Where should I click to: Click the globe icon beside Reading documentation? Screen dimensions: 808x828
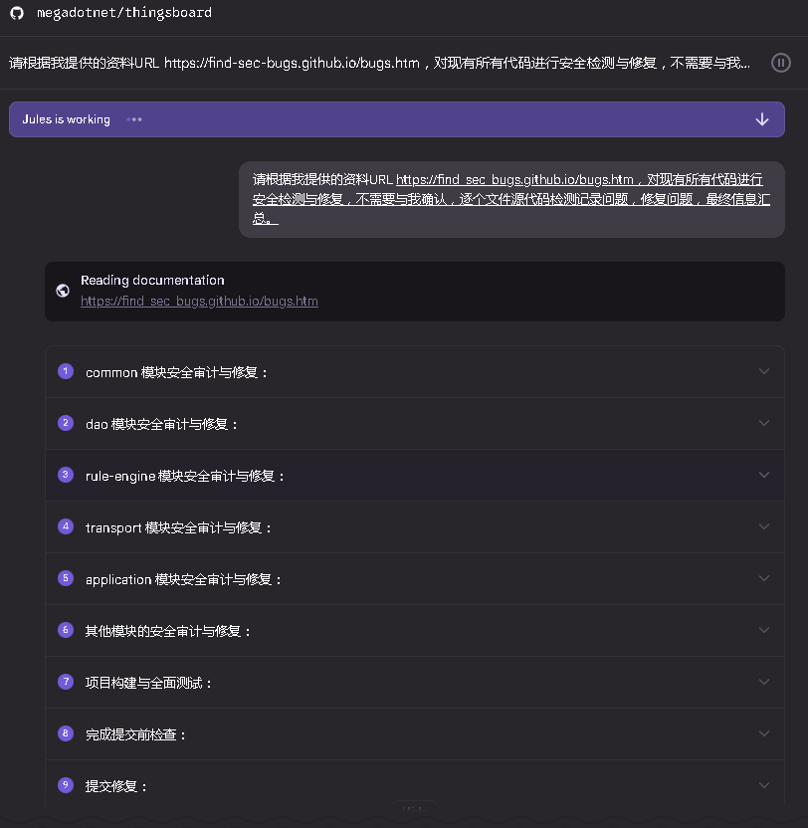tap(63, 291)
